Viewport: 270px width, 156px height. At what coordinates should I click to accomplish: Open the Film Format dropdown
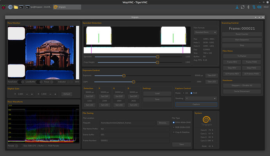point(205,32)
